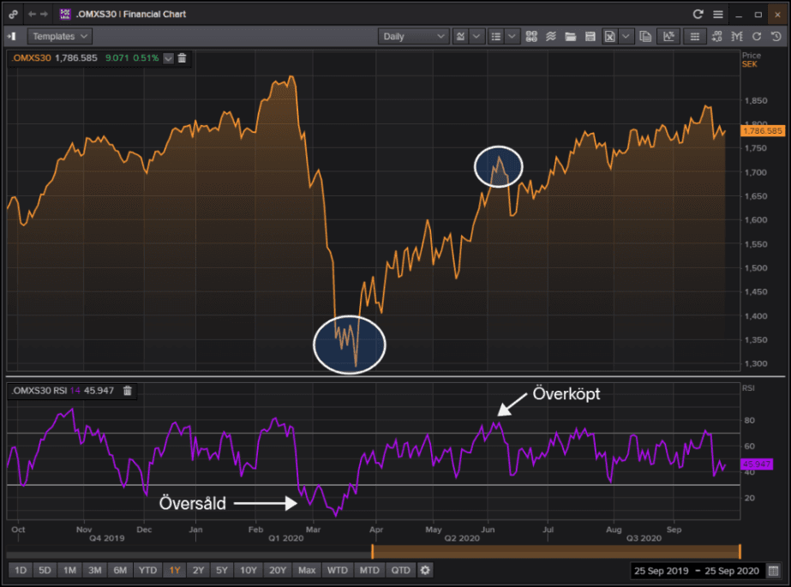Click the decimal precision icon
Screen dimensions: 791x587
coord(717,36)
